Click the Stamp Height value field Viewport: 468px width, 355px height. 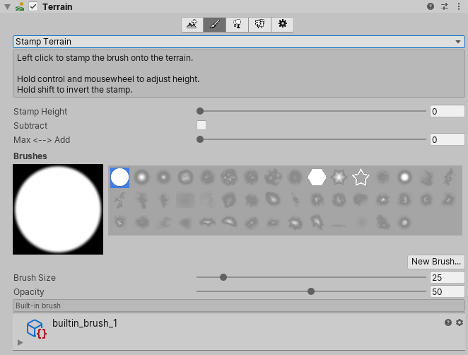tap(447, 111)
